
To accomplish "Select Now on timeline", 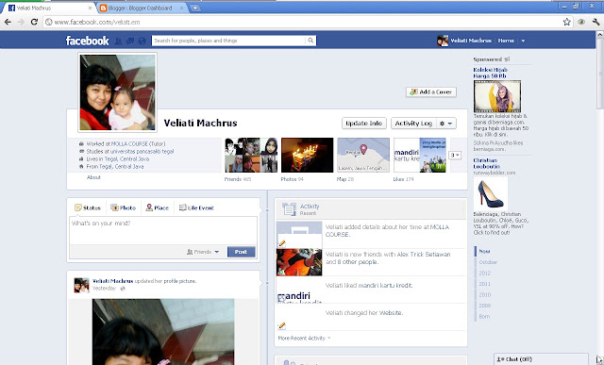I will (484, 251).
